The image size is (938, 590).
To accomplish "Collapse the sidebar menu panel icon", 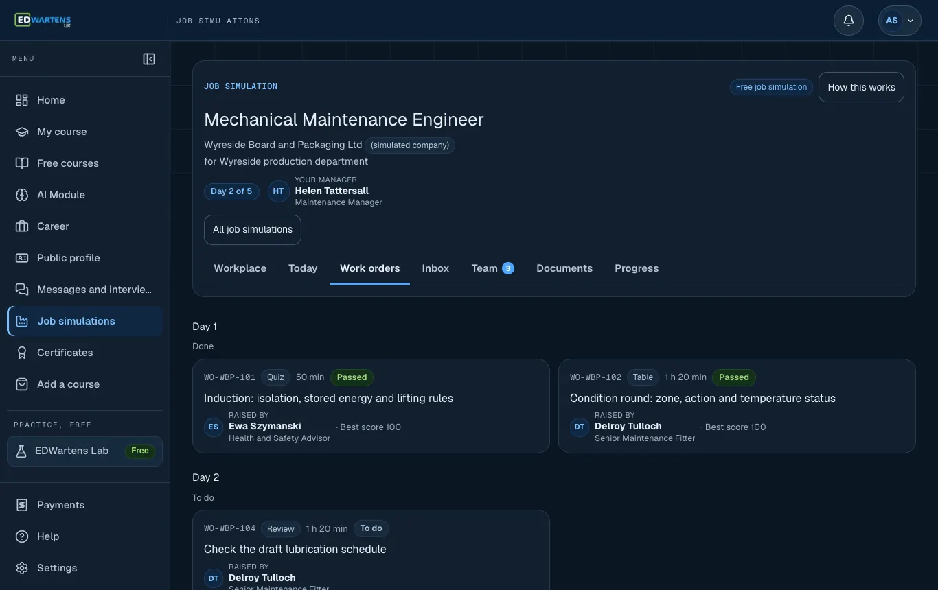I will tap(149, 59).
